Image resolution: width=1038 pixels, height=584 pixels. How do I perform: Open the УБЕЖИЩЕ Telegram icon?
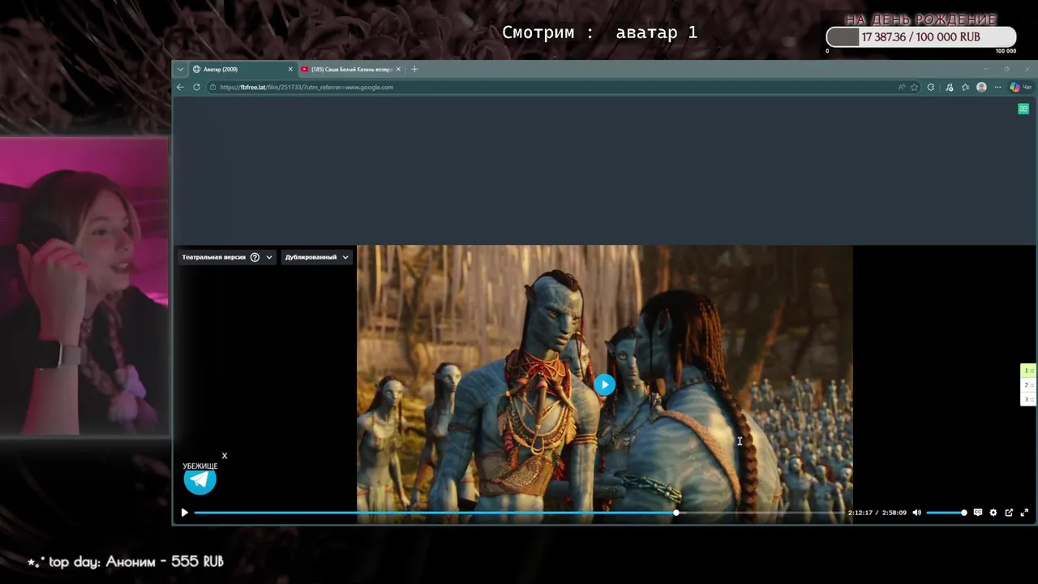(199, 480)
